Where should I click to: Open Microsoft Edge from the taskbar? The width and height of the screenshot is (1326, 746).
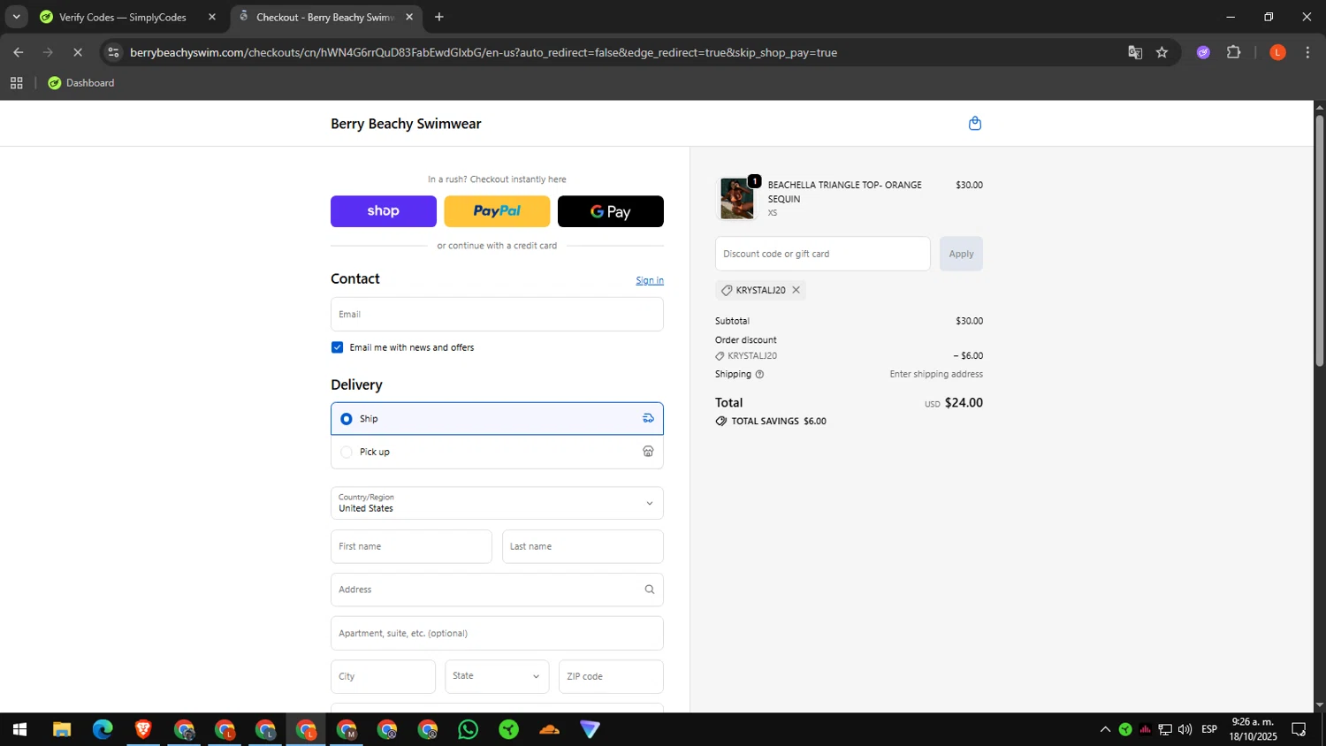tap(103, 729)
